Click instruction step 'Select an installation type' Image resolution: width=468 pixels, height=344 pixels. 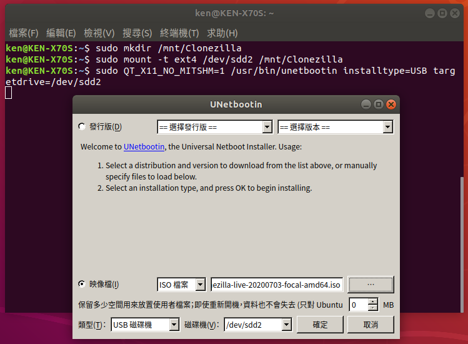point(209,188)
